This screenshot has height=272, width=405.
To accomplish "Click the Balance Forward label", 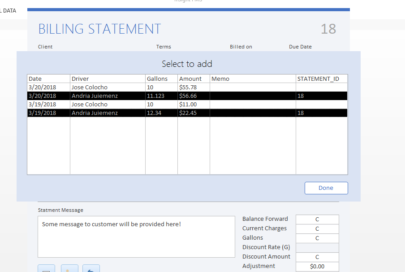I will click(x=265, y=219).
